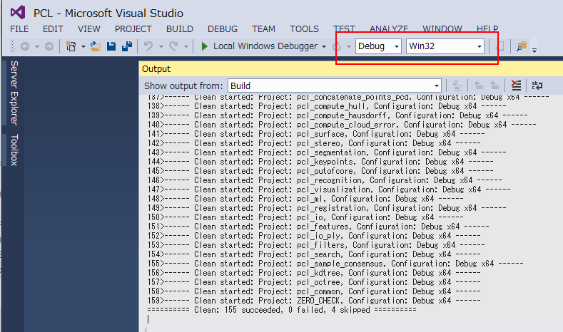563x332 pixels.
Task: Click the Navigate Forward toolbar icon
Action: point(49,46)
